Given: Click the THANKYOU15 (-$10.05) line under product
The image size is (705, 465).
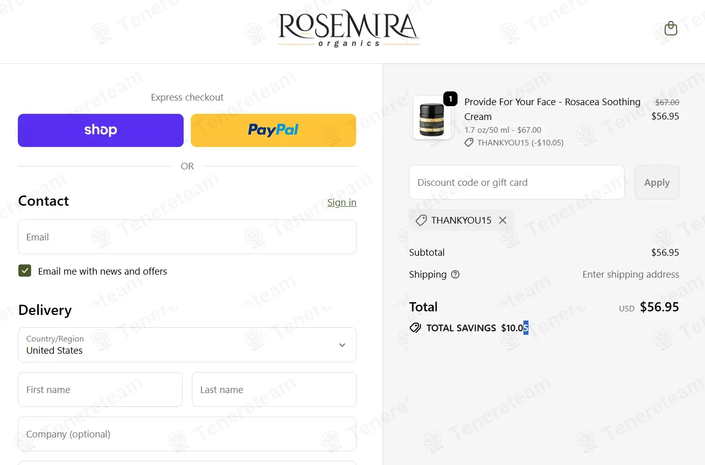Looking at the screenshot, I should tap(520, 143).
